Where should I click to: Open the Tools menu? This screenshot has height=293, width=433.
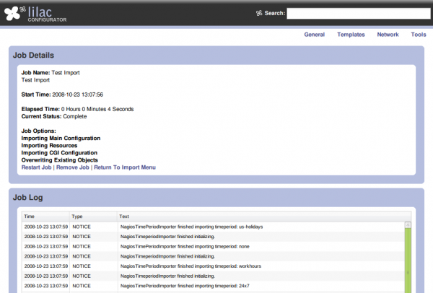coord(418,35)
